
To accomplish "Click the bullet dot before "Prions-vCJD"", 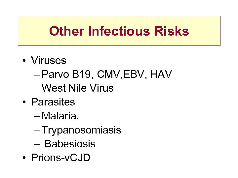I will [24, 158].
